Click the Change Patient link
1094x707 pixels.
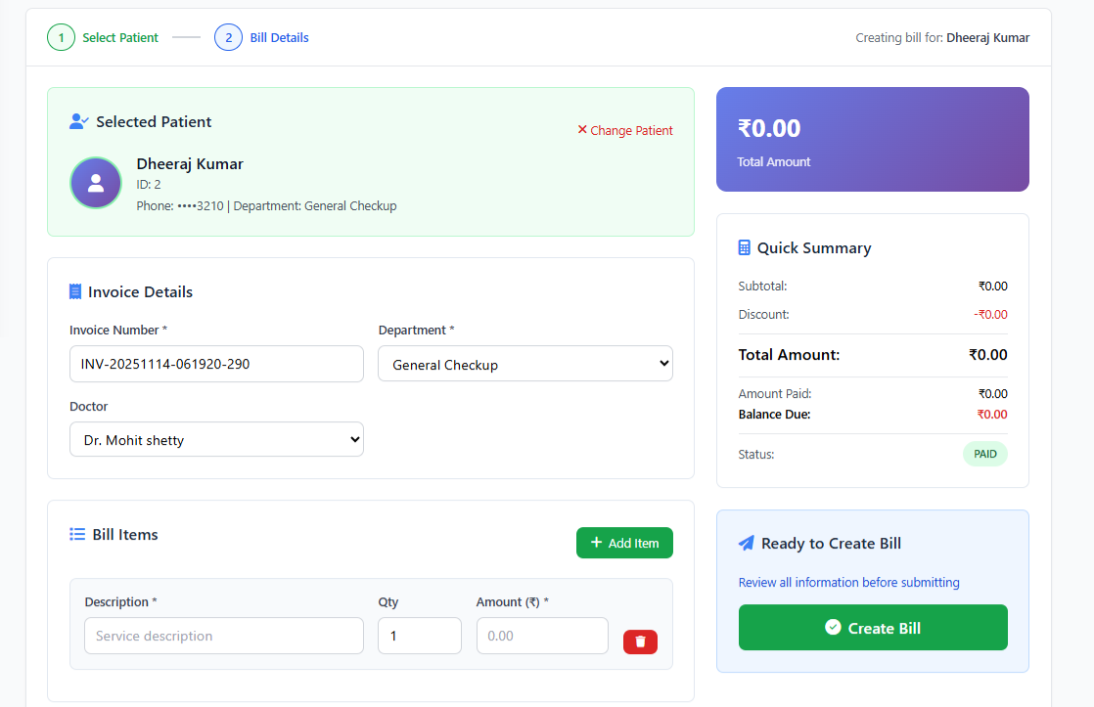(625, 131)
